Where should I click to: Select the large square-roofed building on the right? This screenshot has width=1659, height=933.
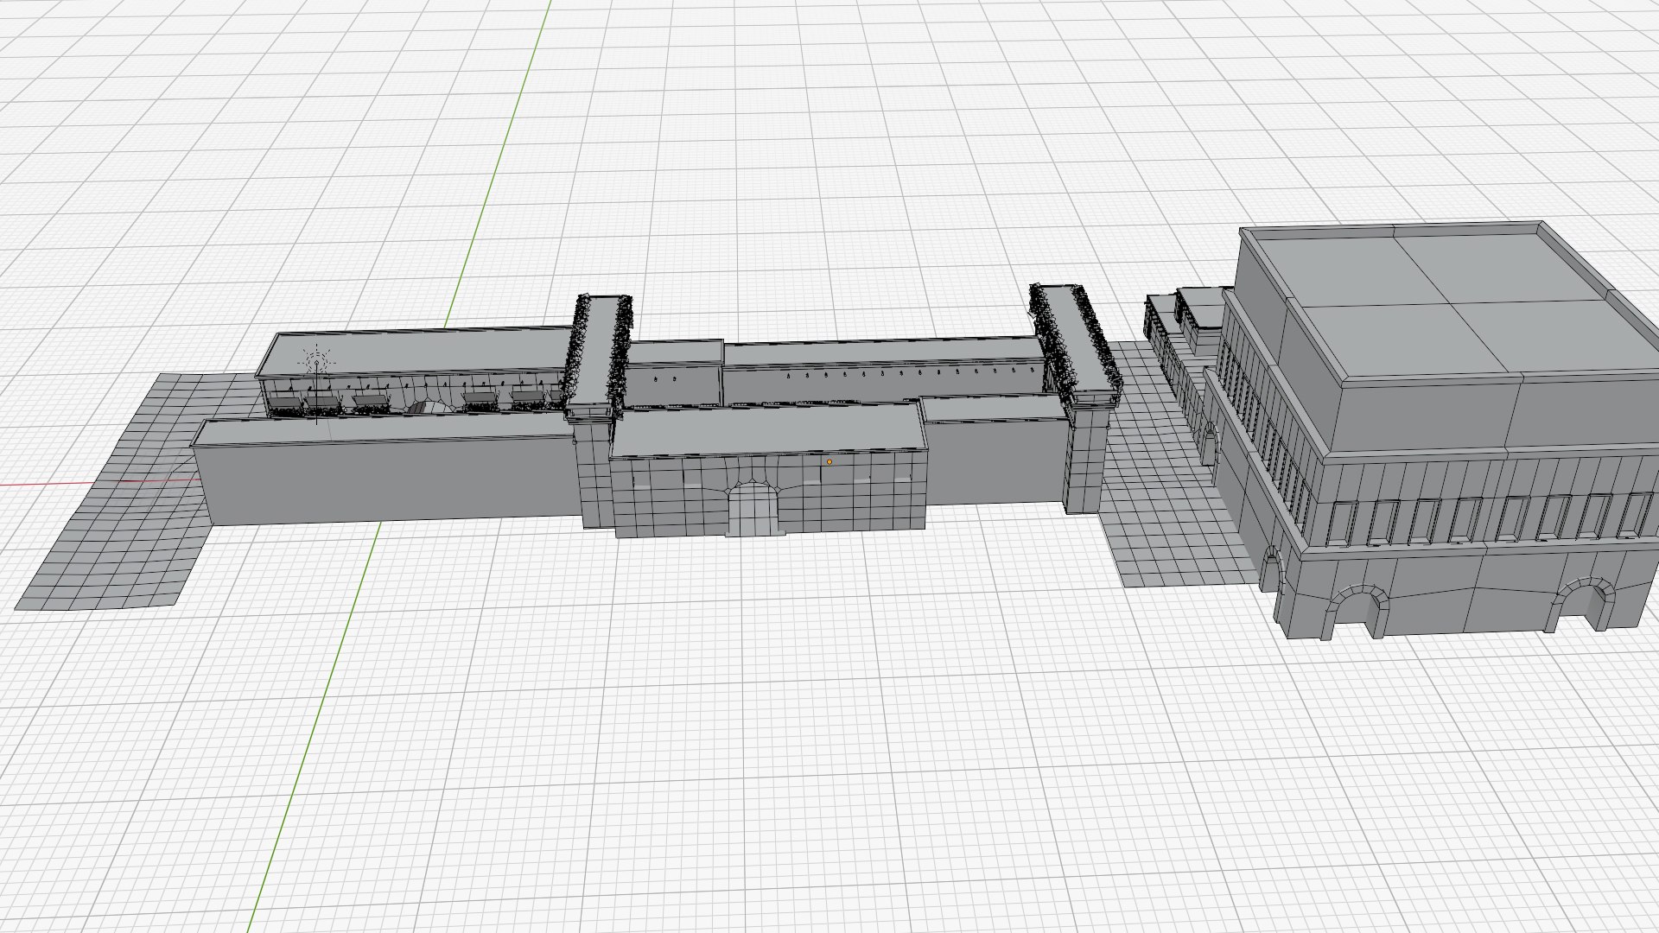(x=1434, y=432)
